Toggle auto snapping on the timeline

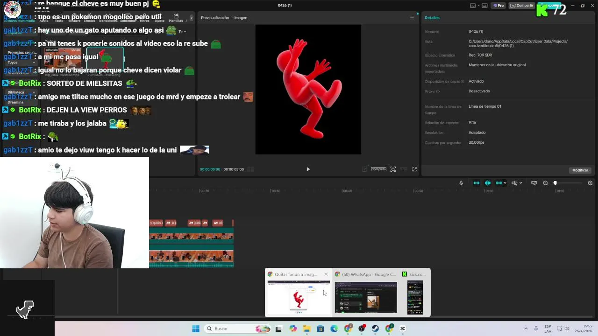[x=488, y=183]
